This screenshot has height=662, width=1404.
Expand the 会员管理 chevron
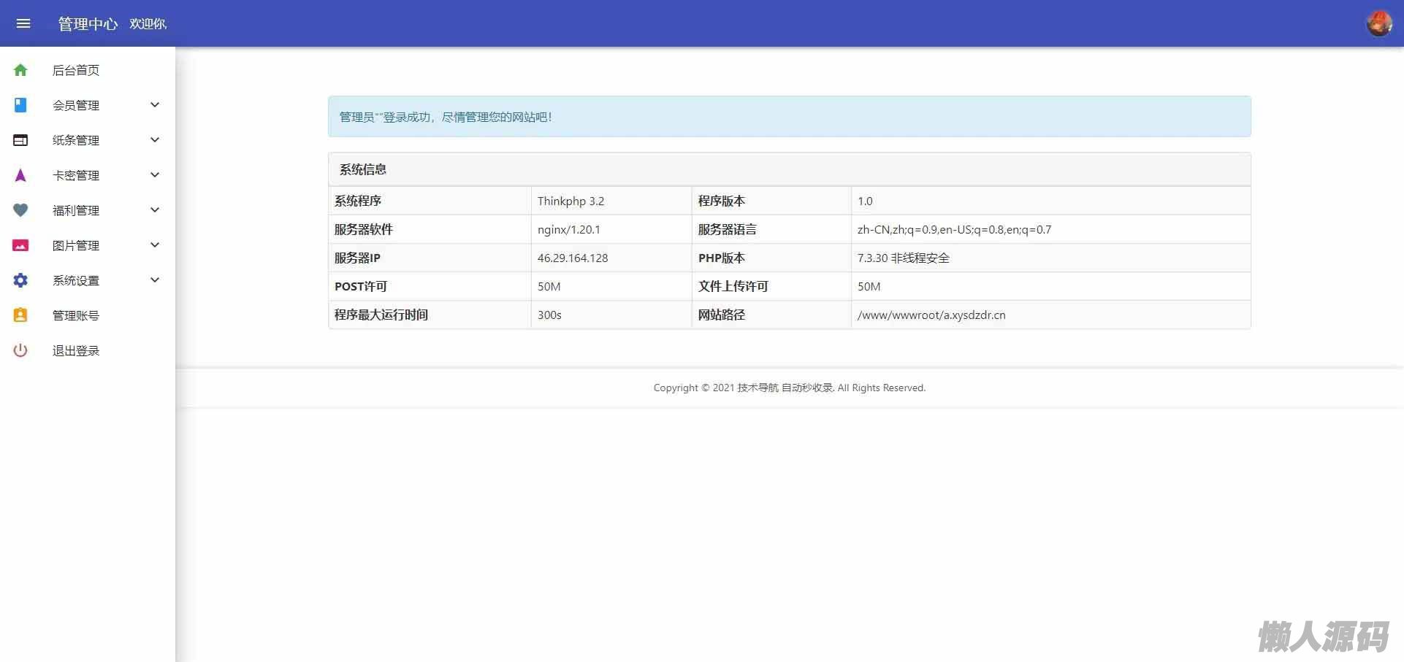[x=155, y=105]
